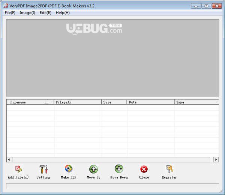Sort the list by Filepath column
Viewport: 225px width, 195px height.
click(x=78, y=102)
